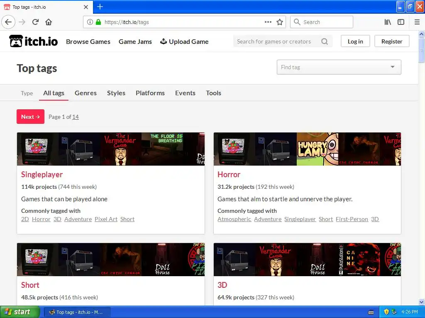Click the itch.io logo
Viewport: 425px width, 318px height.
click(33, 41)
